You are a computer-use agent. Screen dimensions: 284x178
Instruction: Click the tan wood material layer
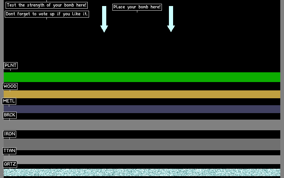coord(142,94)
